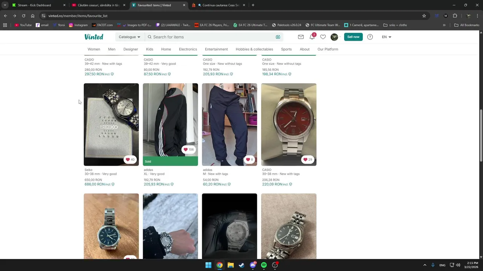Go back to previous page
Screen dimensions: 483x271
(5, 16)
